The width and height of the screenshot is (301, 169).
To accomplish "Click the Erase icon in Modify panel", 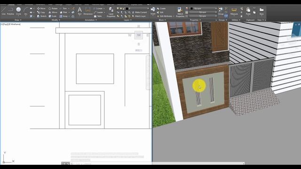I will [73, 8].
